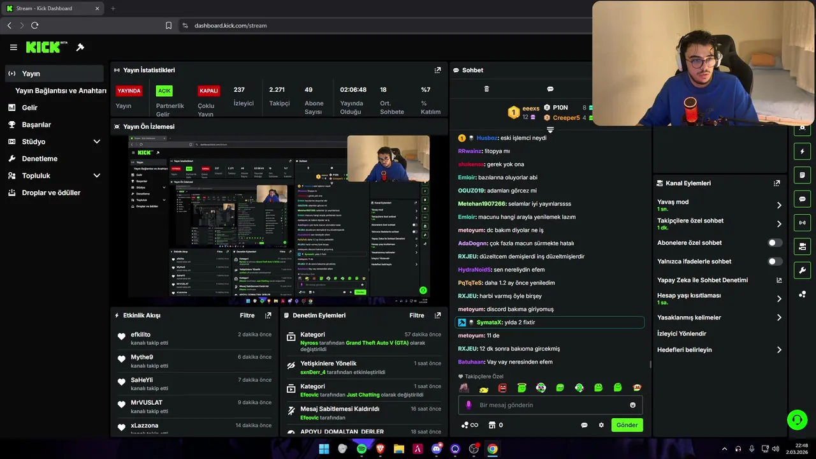Click the chat widget button in right rail
Image resolution: width=816 pixels, height=459 pixels.
[x=802, y=199]
